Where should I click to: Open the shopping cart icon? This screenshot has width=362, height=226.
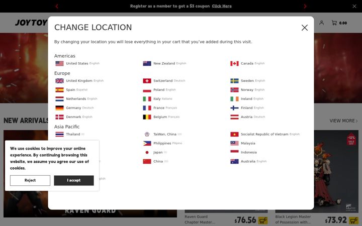click(x=334, y=23)
